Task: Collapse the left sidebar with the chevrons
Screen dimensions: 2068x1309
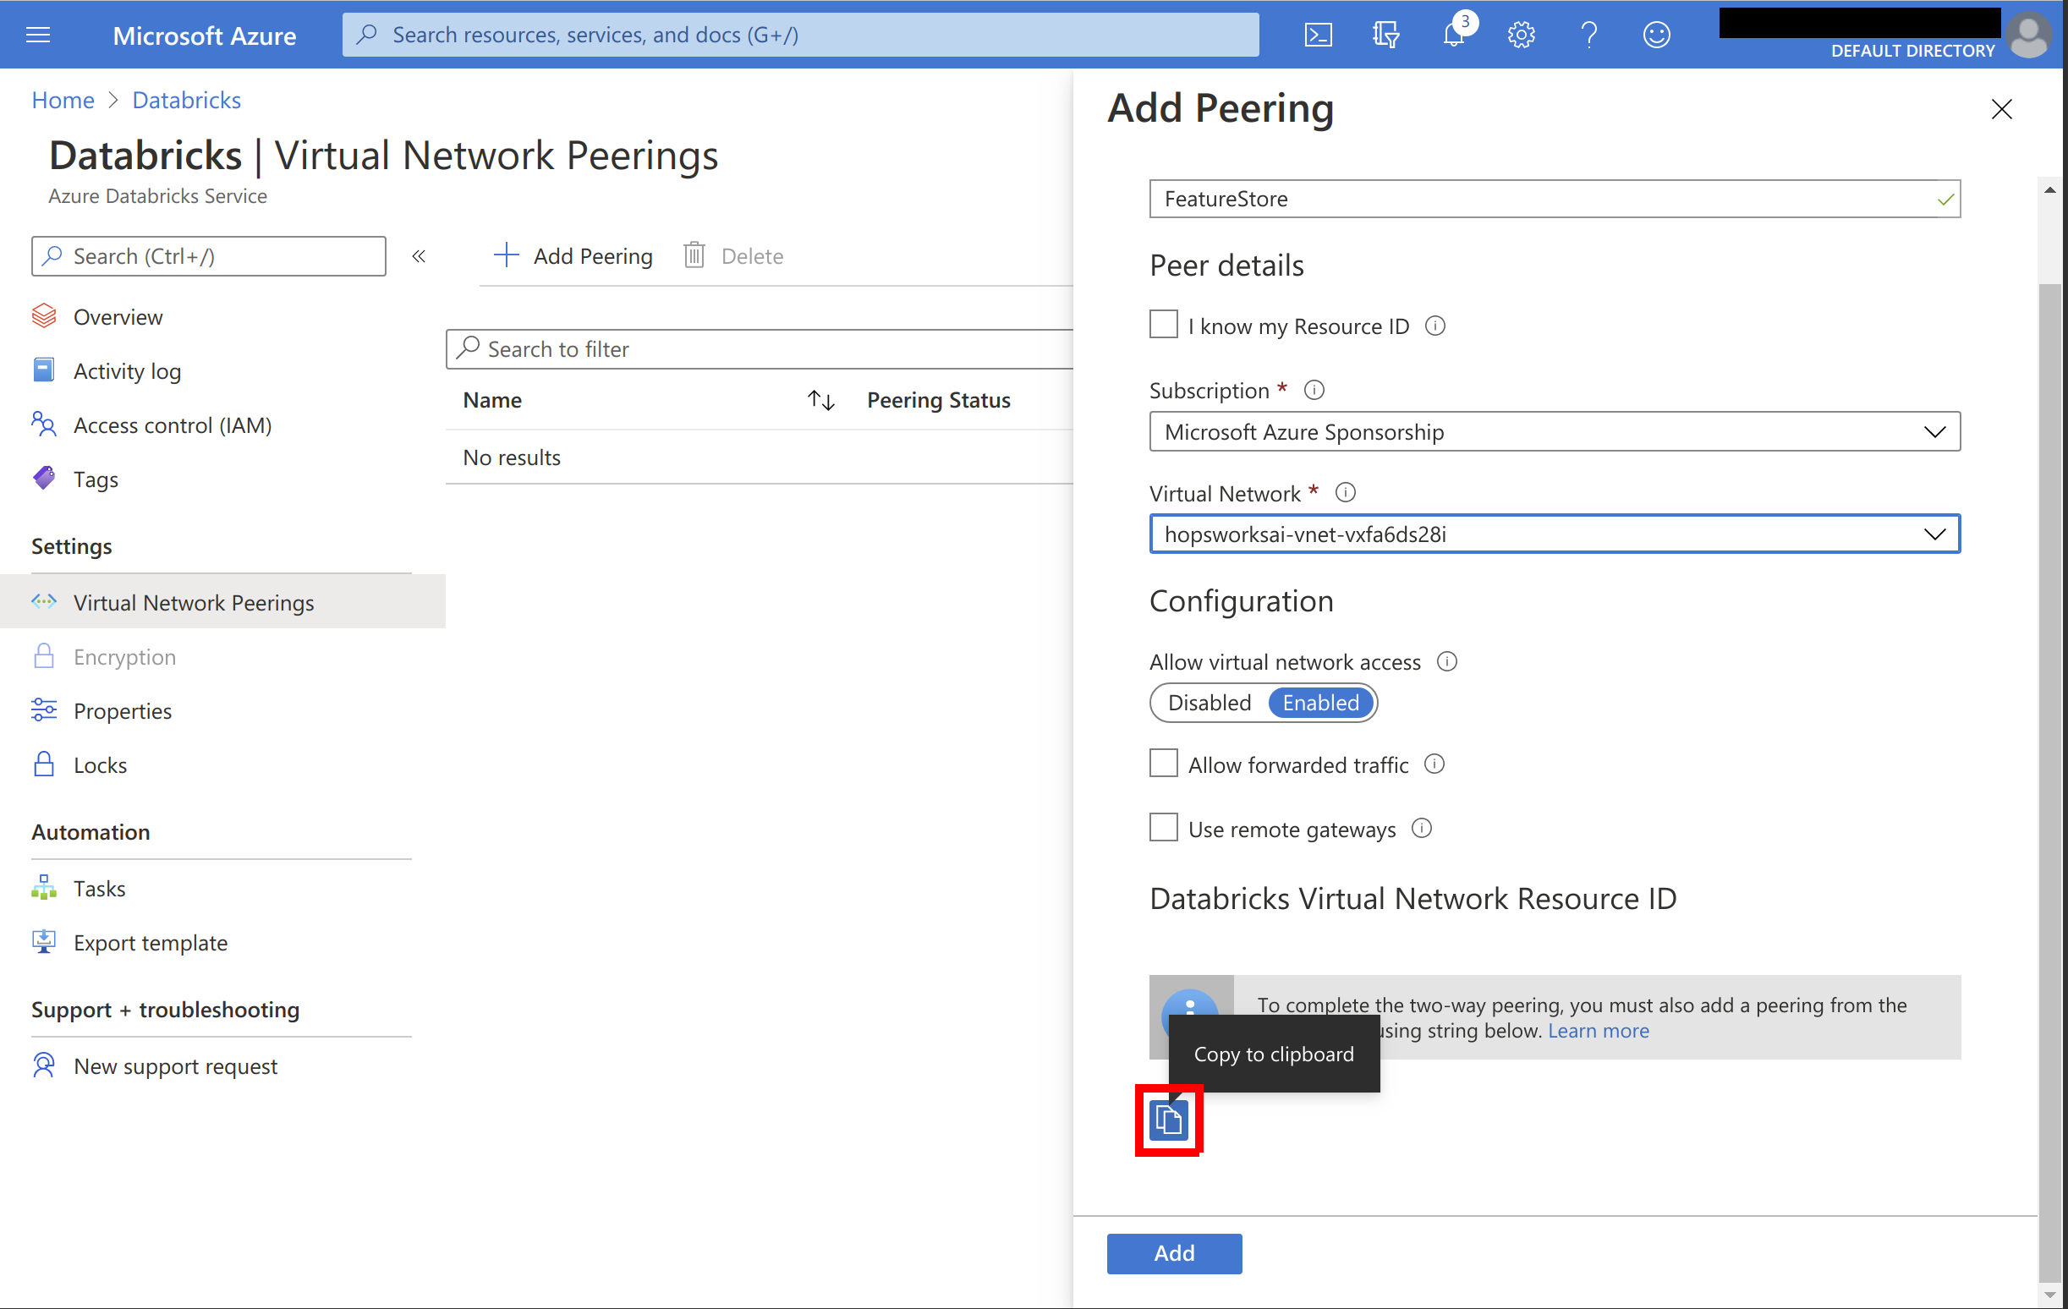Action: pos(419,255)
